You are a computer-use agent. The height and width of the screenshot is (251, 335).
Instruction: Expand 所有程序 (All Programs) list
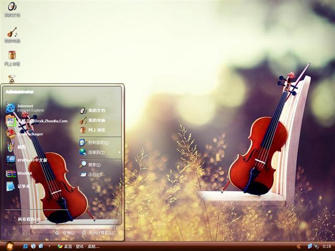pyautogui.click(x=29, y=219)
